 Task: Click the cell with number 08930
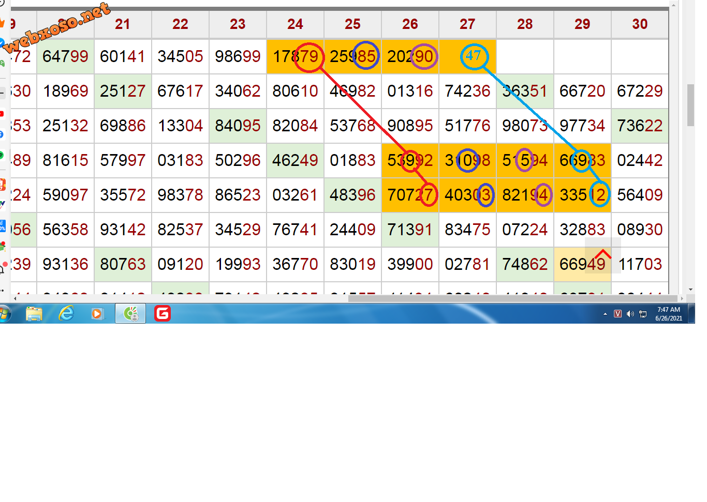pyautogui.click(x=640, y=230)
